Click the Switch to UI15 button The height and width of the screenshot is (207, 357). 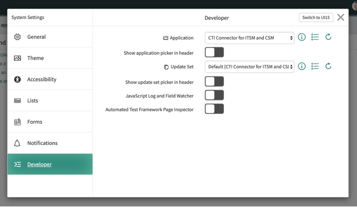[316, 17]
